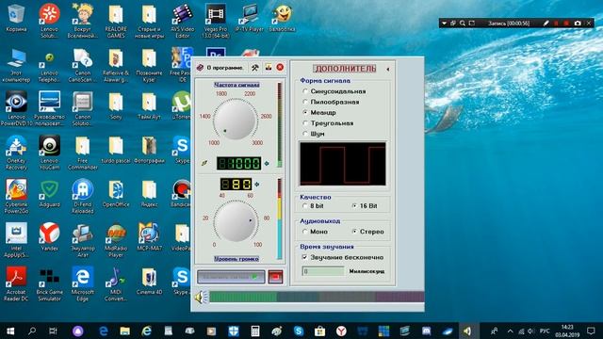
Task: Uncheck Звучание бесконечно checkbox
Action: [x=305, y=257]
